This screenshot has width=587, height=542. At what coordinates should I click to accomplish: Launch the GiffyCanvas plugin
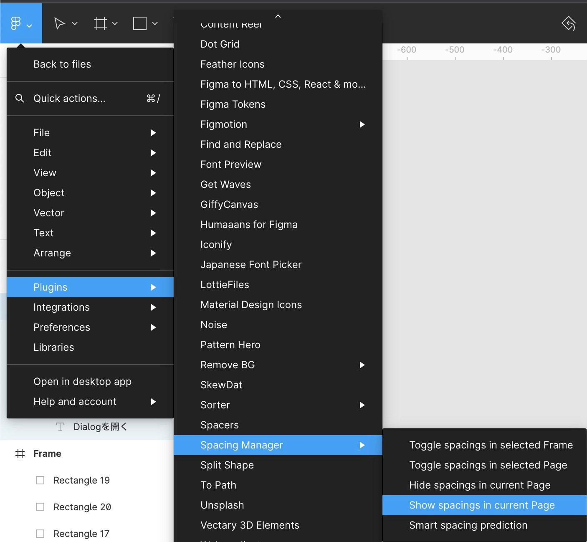coord(278,205)
